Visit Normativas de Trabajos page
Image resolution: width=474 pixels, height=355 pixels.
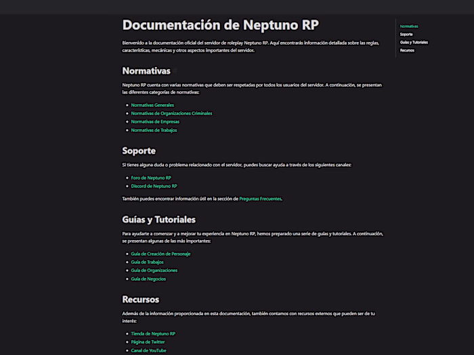click(x=154, y=130)
